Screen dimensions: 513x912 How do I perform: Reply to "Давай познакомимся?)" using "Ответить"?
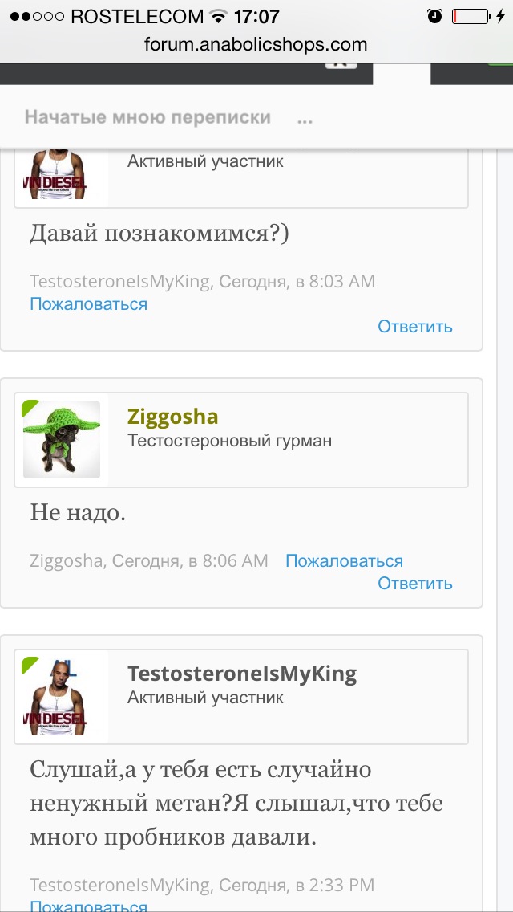(414, 326)
